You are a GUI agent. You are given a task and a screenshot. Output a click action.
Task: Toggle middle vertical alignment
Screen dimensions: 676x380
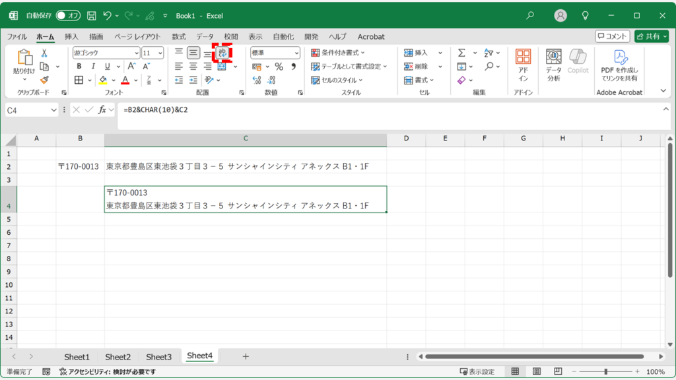(193, 53)
